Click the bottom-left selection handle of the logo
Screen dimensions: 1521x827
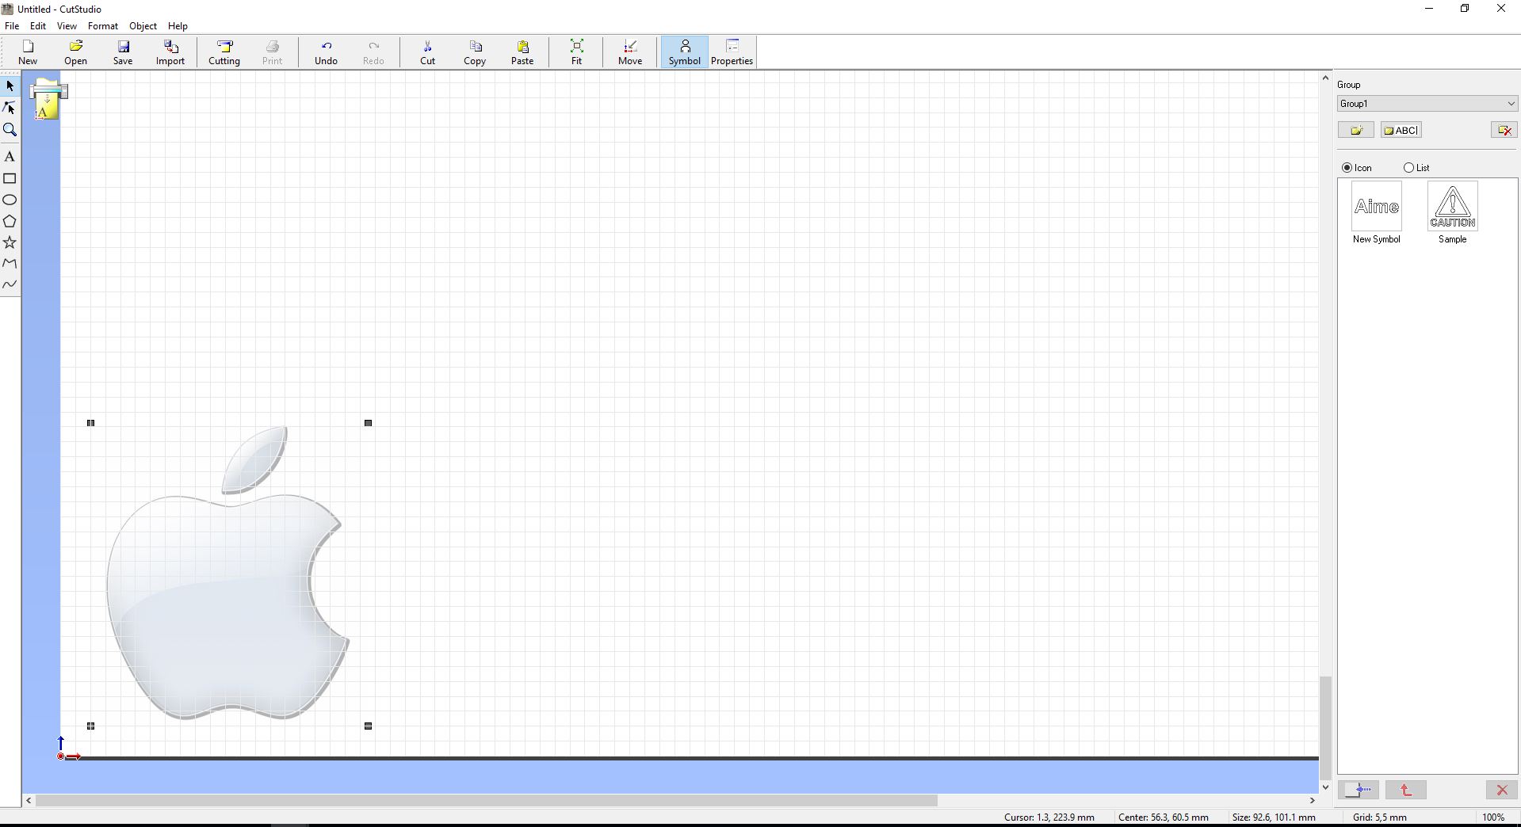coord(91,726)
